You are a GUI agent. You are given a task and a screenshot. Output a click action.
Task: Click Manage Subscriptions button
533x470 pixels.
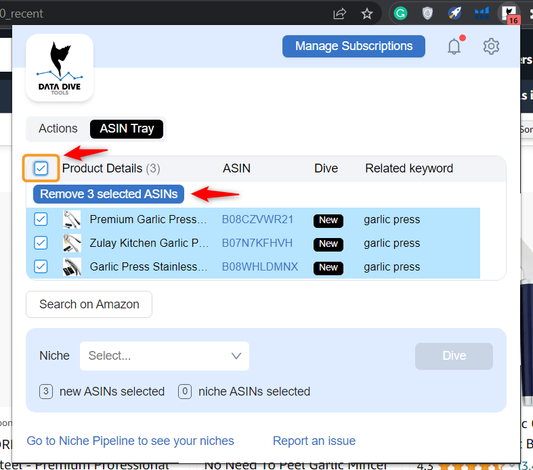click(354, 46)
